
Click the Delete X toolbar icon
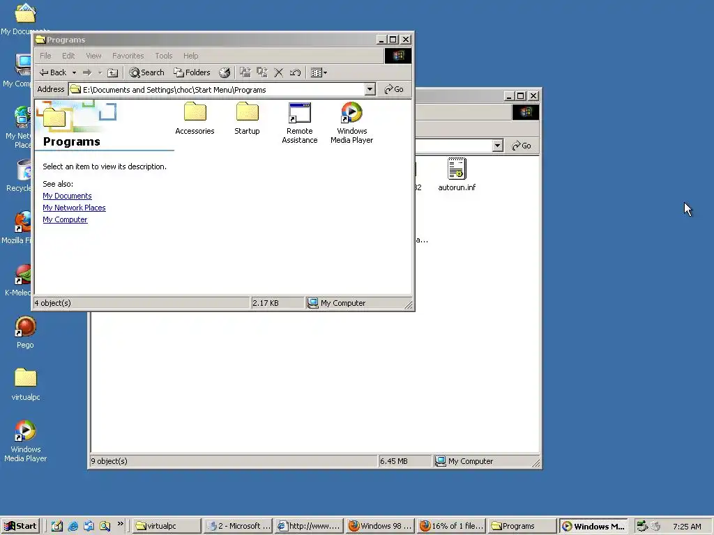279,72
